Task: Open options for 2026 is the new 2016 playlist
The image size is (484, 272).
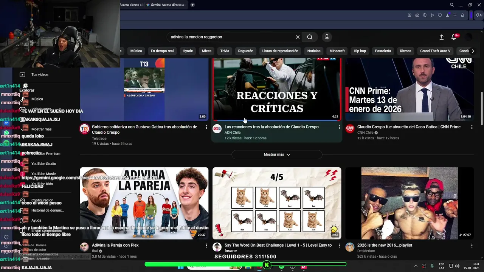Action: [x=472, y=246]
